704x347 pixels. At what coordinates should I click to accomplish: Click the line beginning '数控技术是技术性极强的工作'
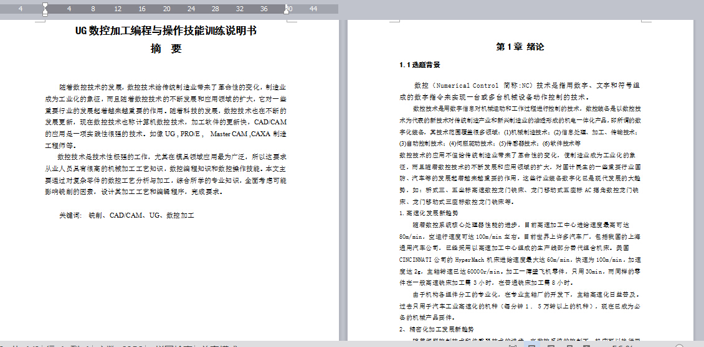[x=173, y=157]
